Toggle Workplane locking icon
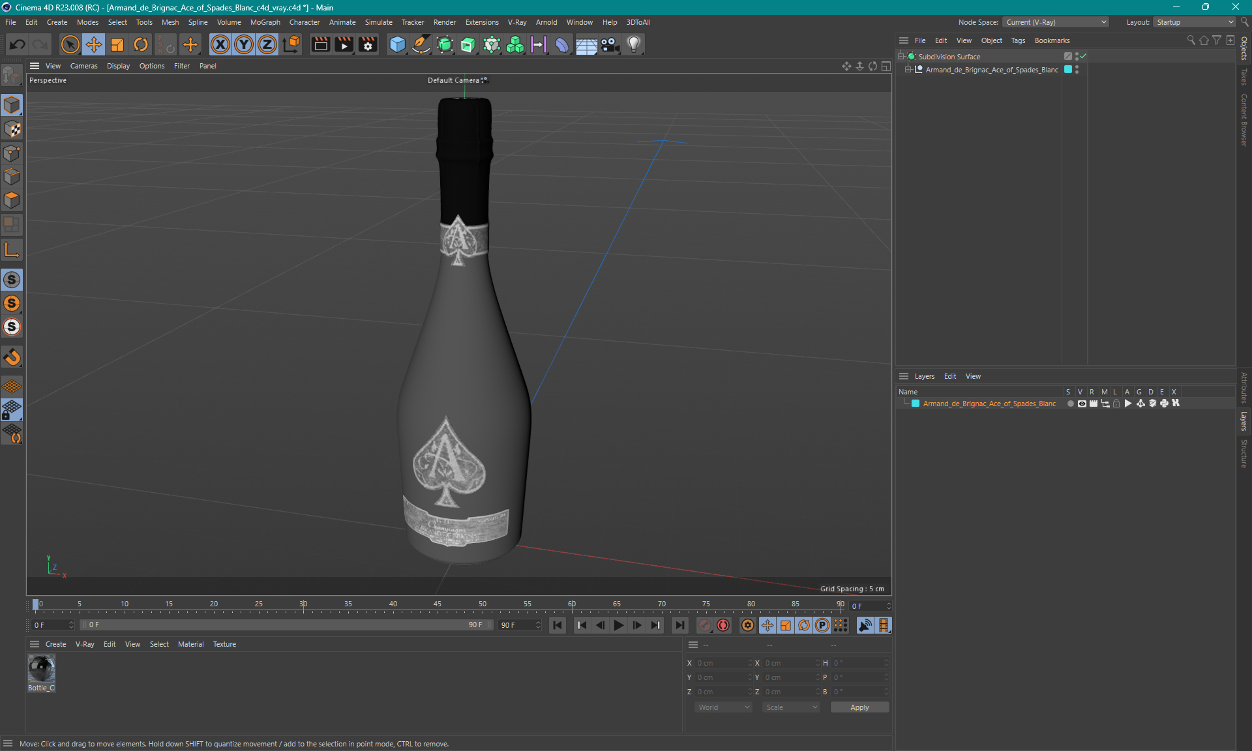1252x751 pixels. pos(12,410)
